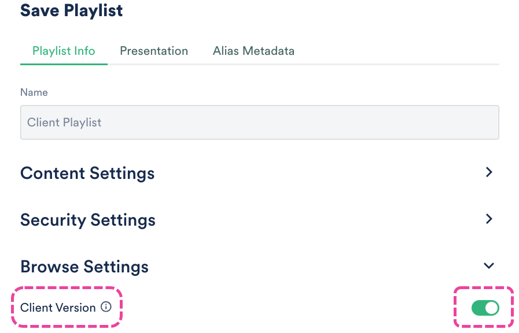Click the Client Version label text
The height and width of the screenshot is (333, 519).
(x=58, y=308)
